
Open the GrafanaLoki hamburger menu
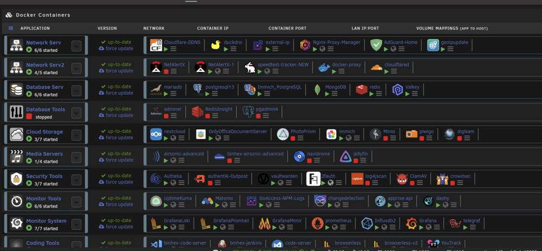[x=181, y=227]
